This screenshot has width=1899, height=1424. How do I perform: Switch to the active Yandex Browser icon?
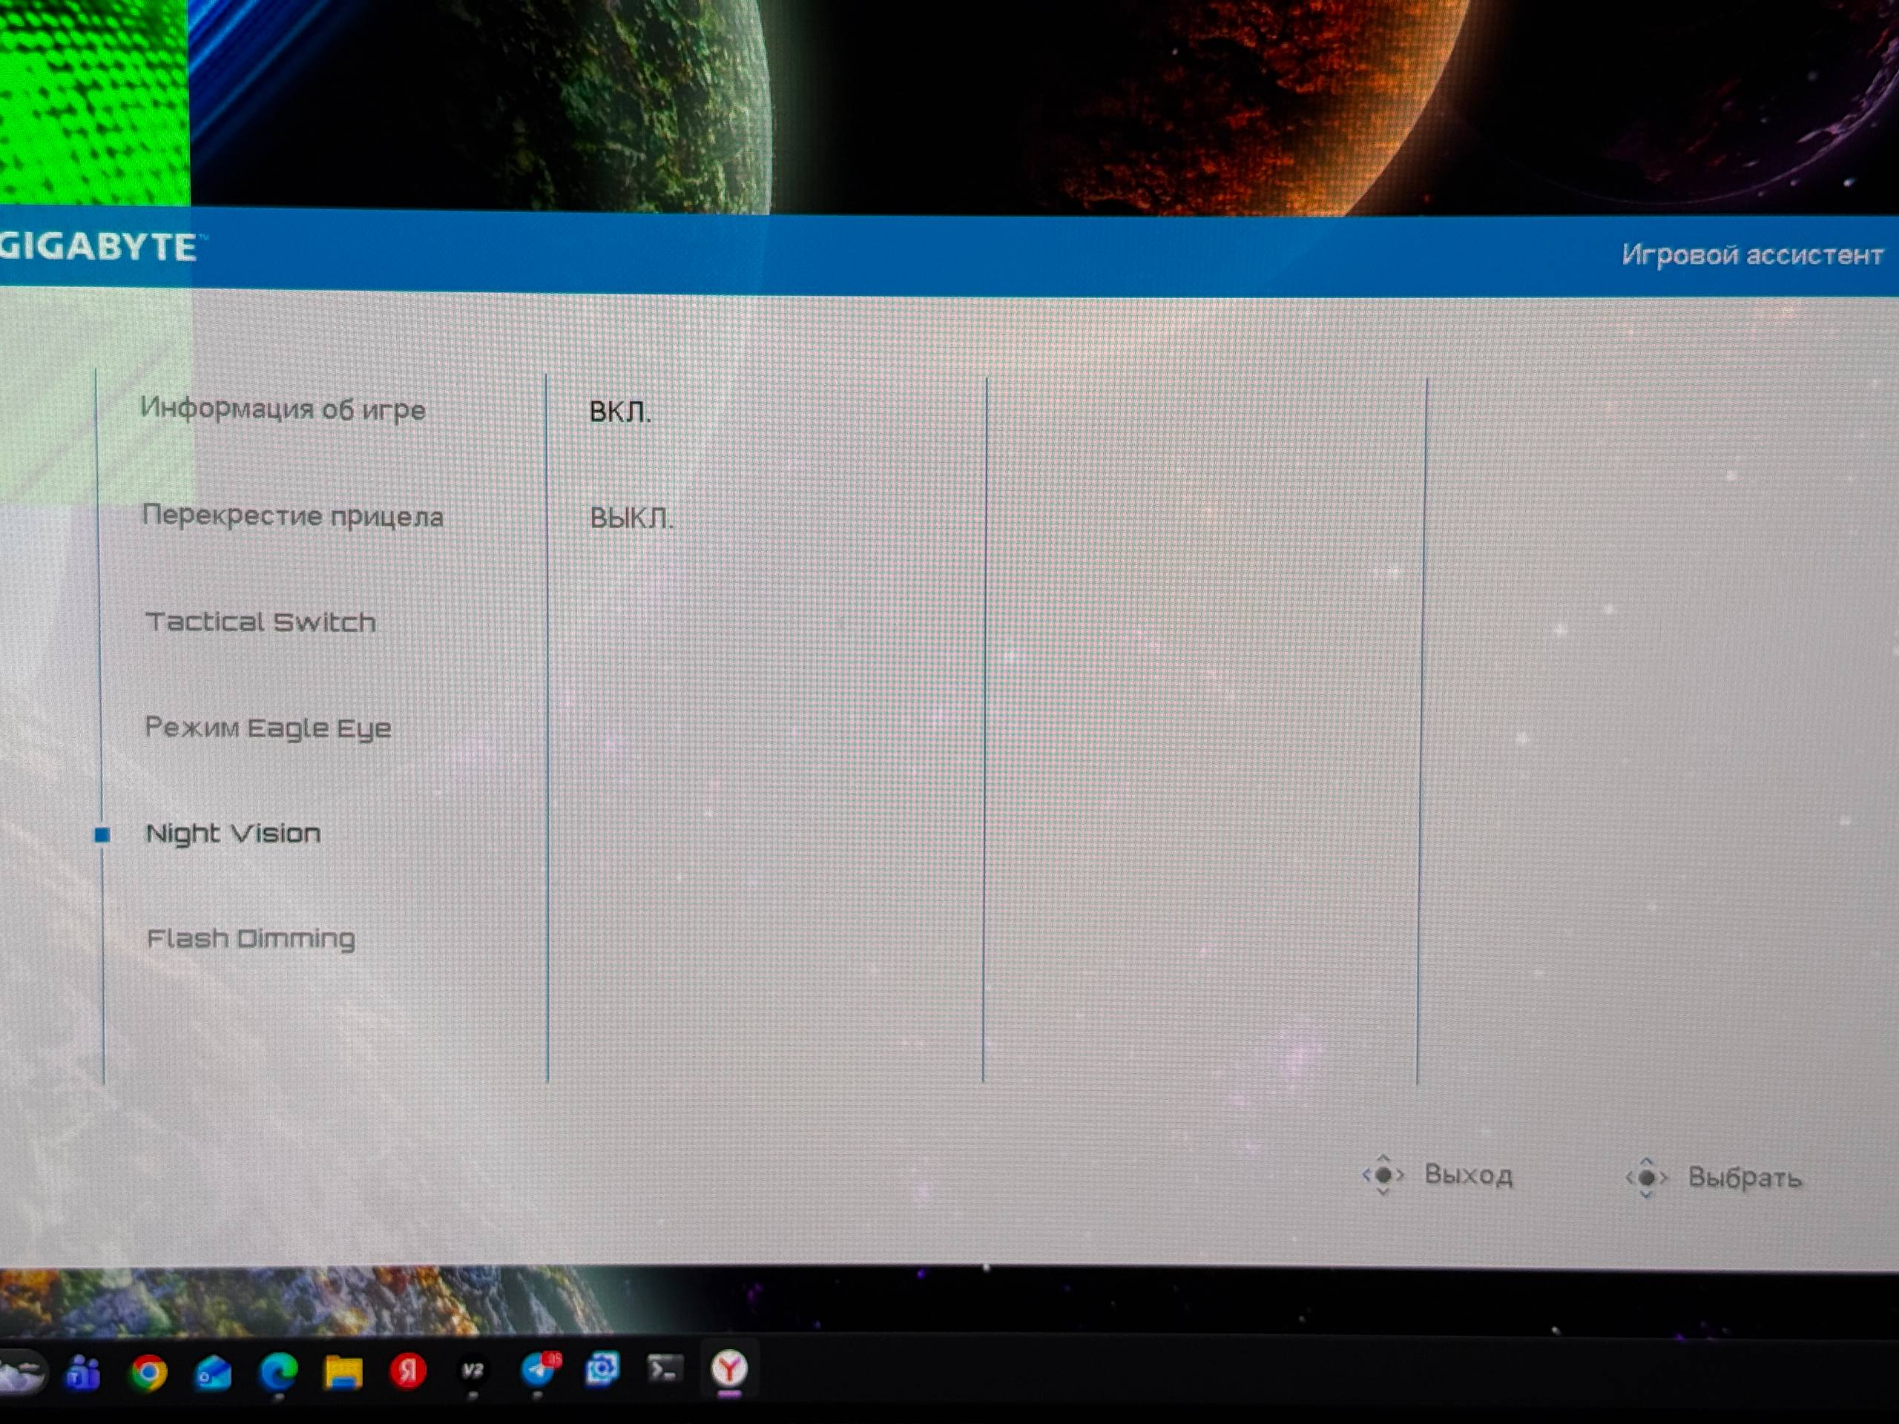[730, 1368]
